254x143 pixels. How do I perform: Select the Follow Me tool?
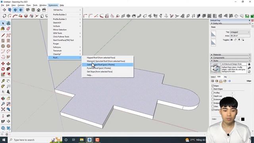pos(8,69)
